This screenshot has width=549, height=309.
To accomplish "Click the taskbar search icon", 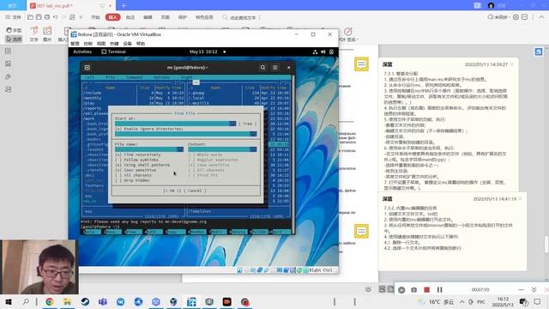I will coord(26,301).
